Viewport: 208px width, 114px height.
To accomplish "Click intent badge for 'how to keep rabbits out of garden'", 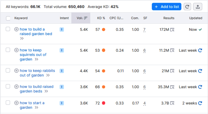I will click(62, 71).
